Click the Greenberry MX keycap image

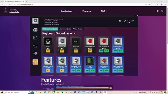click(62, 61)
